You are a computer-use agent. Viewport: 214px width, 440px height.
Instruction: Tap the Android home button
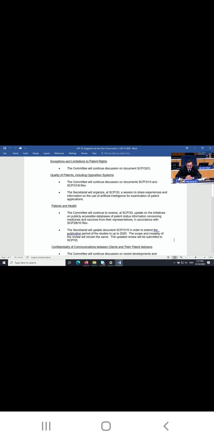coord(106,426)
